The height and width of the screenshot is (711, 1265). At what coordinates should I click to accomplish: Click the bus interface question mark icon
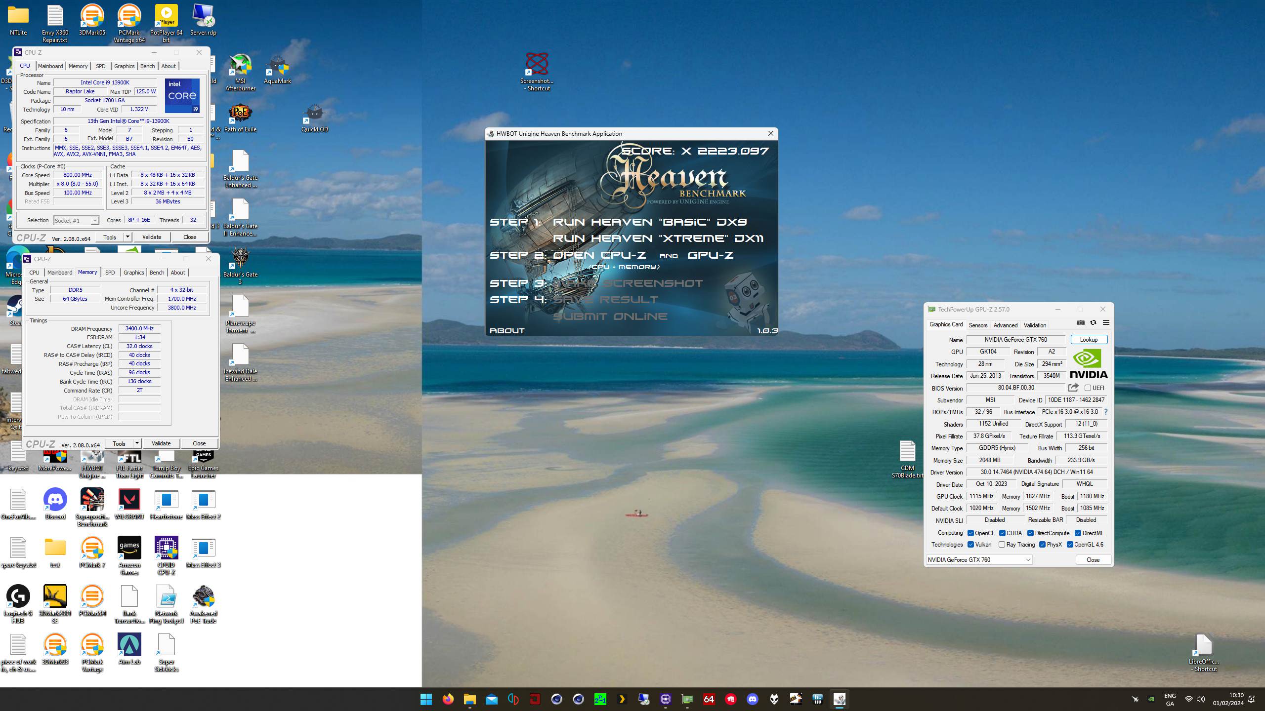click(x=1106, y=412)
